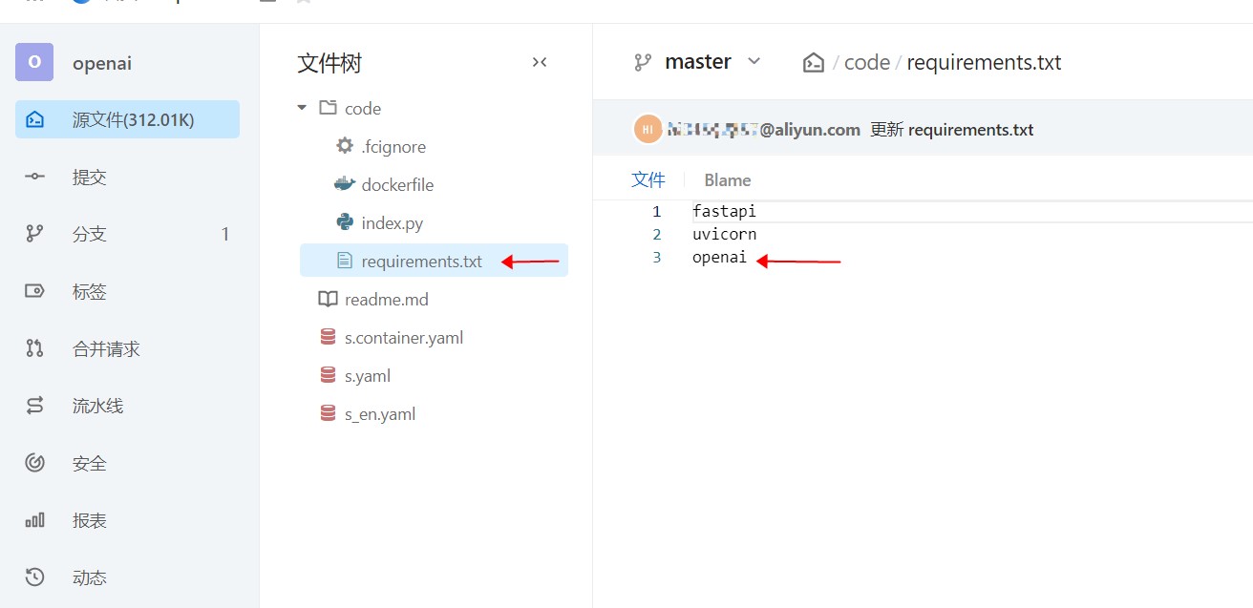Click the 安全 security icon
Viewport: 1253px width, 608px height.
(x=34, y=463)
